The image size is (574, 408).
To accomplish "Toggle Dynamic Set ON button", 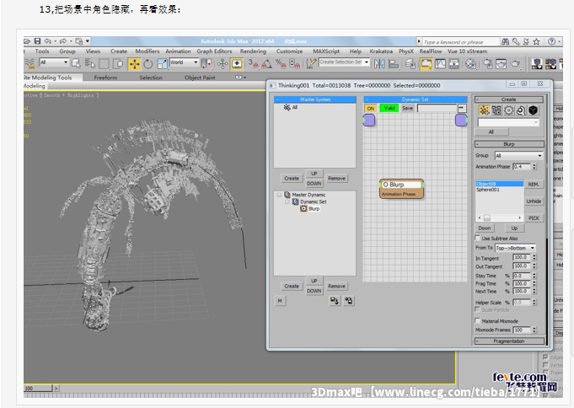I will click(371, 109).
